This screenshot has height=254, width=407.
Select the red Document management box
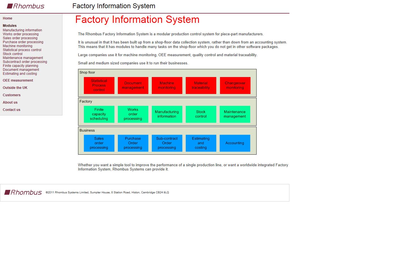[133, 86]
